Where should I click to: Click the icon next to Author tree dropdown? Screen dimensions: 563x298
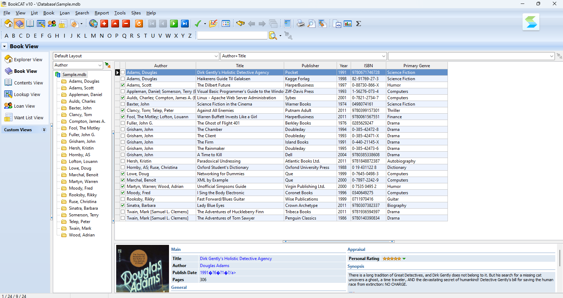click(108, 65)
